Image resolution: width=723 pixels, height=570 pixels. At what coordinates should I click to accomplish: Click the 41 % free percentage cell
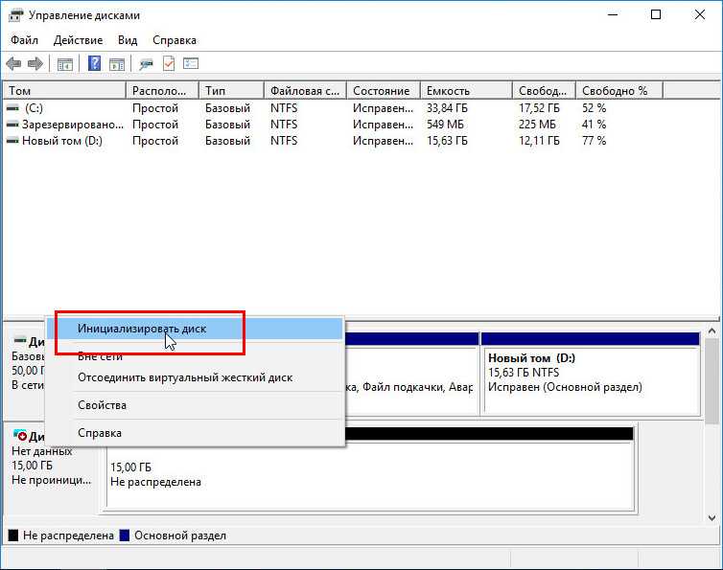[594, 125]
